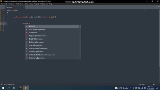Image resolution: width=160 pixels, height=90 pixels.
Task: Choose BinaryOperator autocomplete suggestion
Action: [52, 51]
